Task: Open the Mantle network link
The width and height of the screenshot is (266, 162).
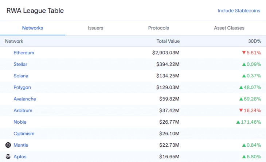Action: coord(21,145)
